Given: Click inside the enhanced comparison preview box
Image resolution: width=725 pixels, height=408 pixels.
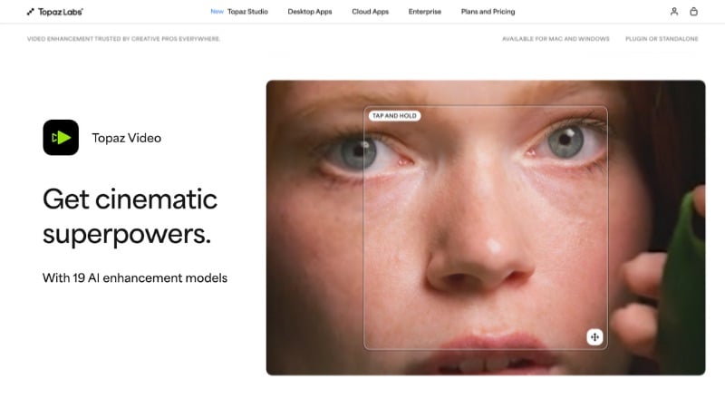Looking at the screenshot, I should (x=486, y=228).
